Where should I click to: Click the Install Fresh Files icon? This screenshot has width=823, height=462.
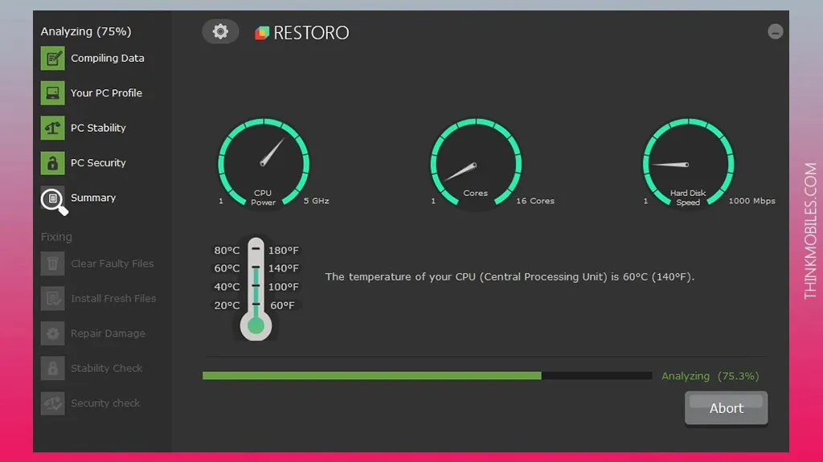(x=52, y=298)
